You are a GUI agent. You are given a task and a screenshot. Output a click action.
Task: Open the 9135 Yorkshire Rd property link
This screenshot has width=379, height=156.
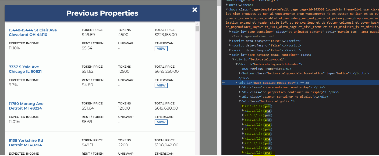[26, 143]
